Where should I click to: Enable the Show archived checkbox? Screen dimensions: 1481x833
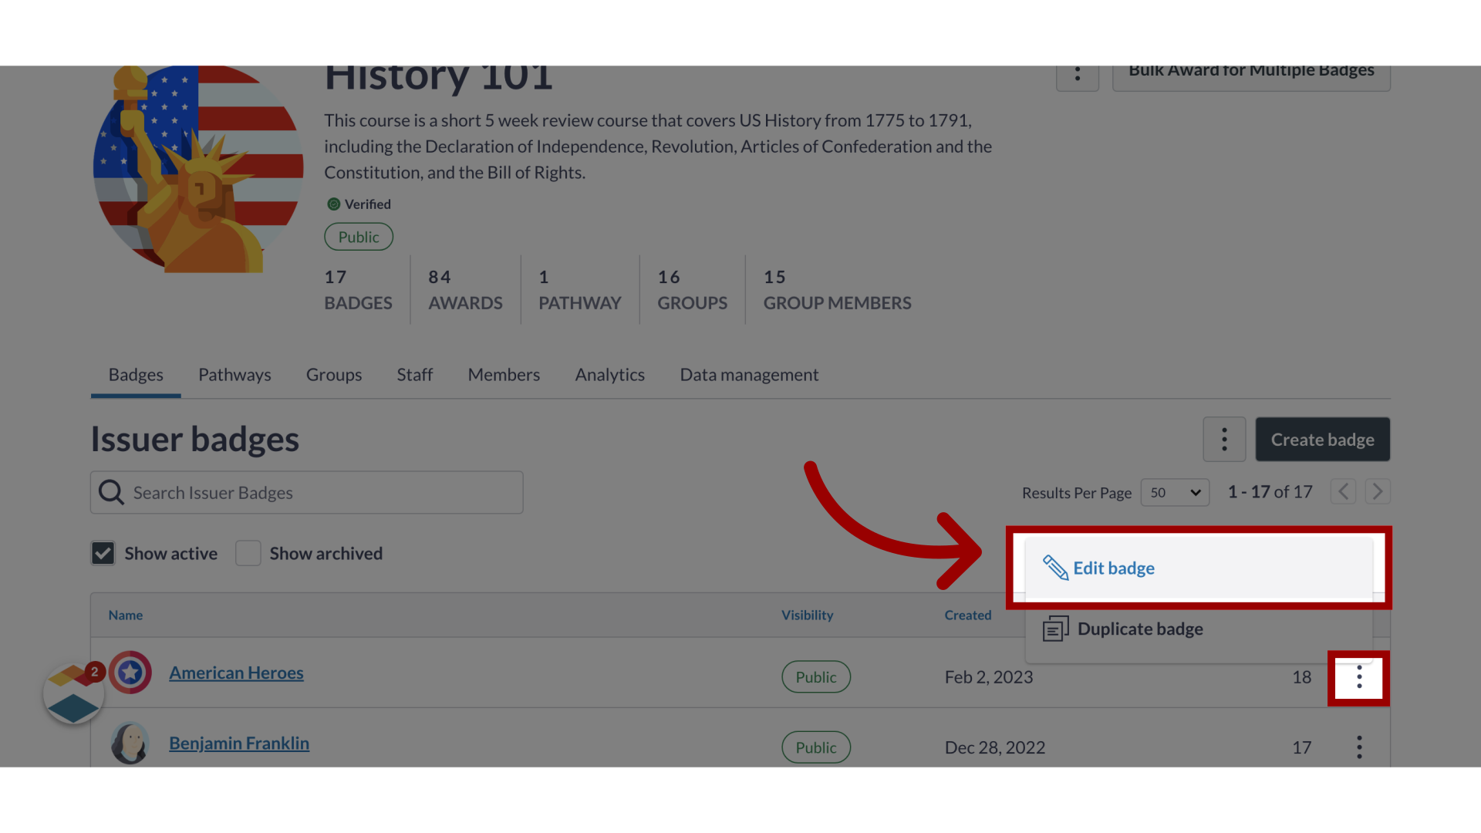(x=248, y=552)
